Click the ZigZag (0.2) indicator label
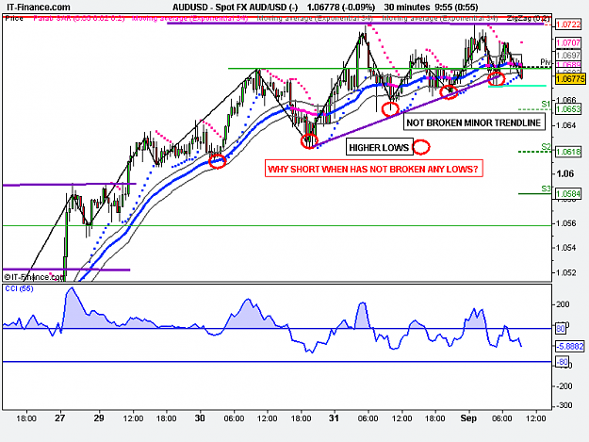Viewport: 589px width, 442px height. [x=528, y=18]
